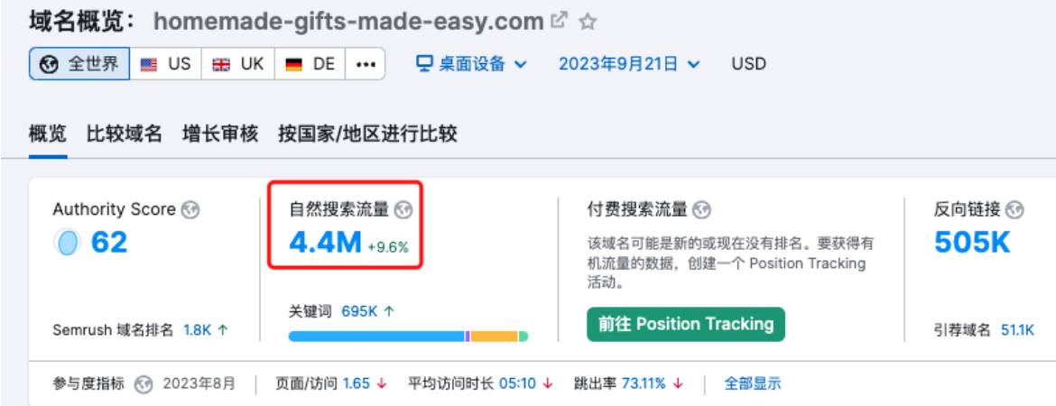Click the blue segment of the keyword distribution bar
The width and height of the screenshot is (1056, 406).
[376, 336]
